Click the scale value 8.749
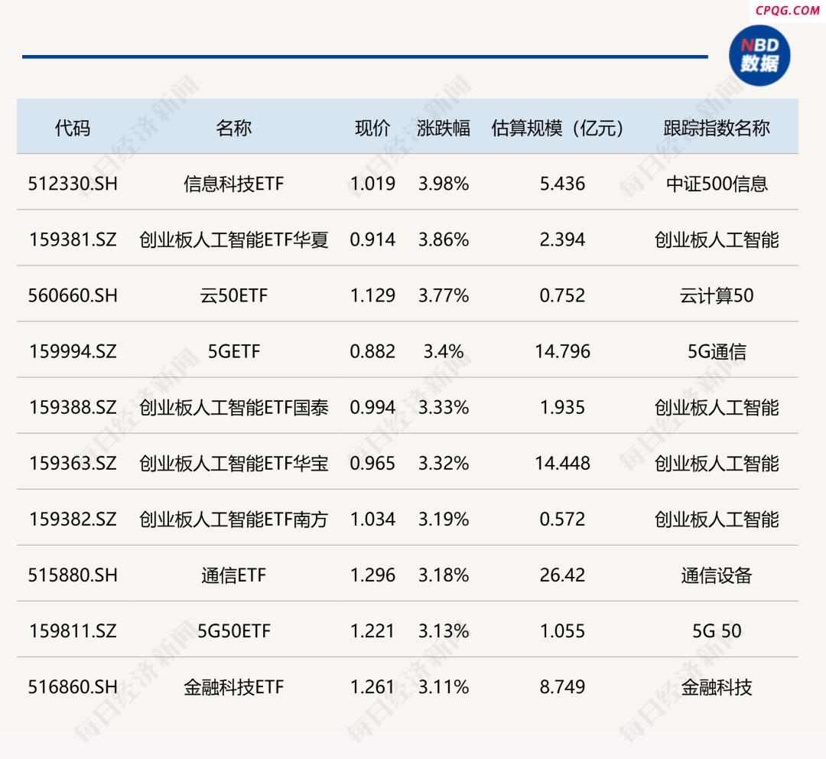The image size is (826, 759). pyautogui.click(x=562, y=687)
